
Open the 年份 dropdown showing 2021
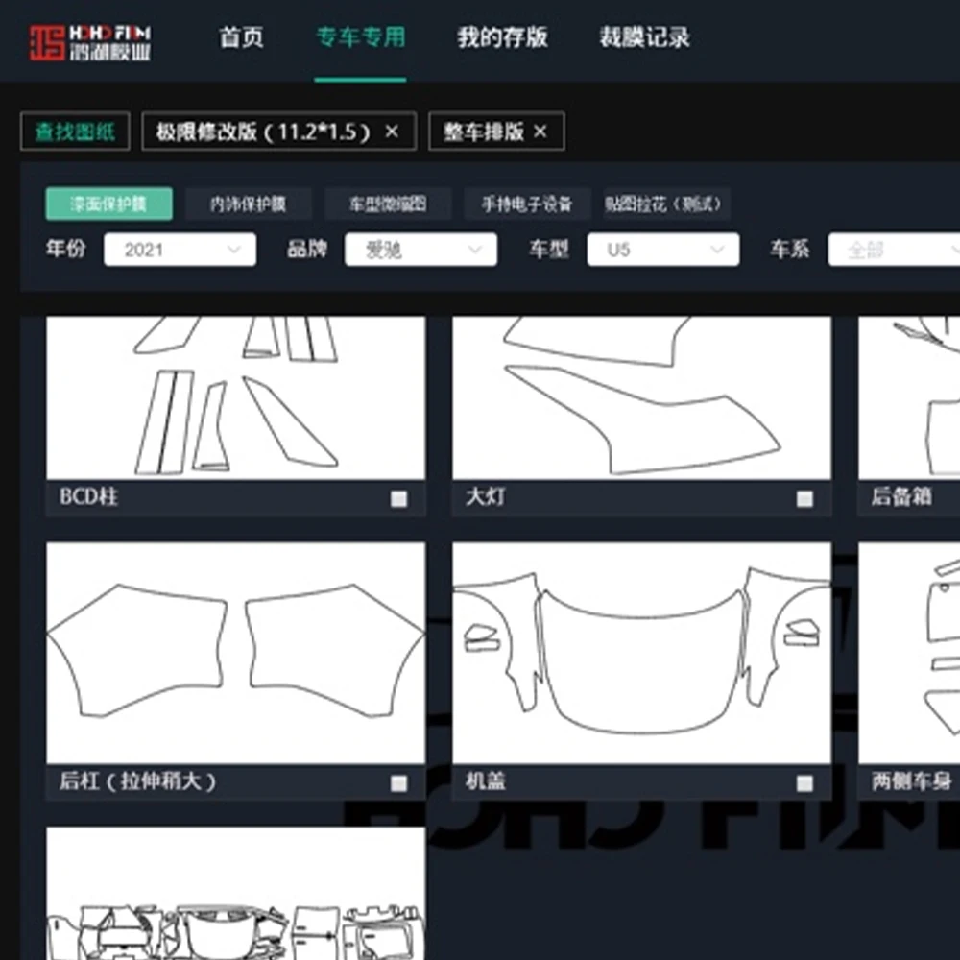point(180,250)
